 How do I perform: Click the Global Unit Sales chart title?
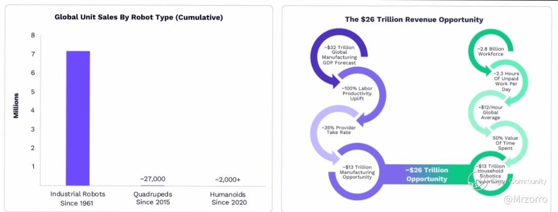pos(139,17)
